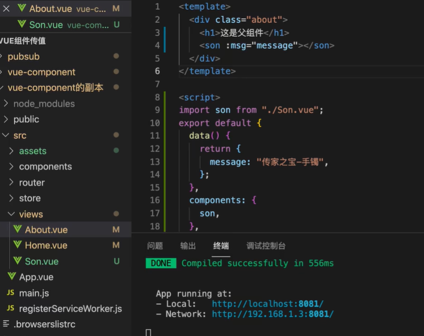424x336 pixels.
Task: Expand the node_modules folder
Action: click(6, 103)
